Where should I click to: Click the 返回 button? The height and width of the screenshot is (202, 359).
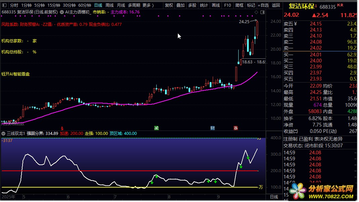276,5
